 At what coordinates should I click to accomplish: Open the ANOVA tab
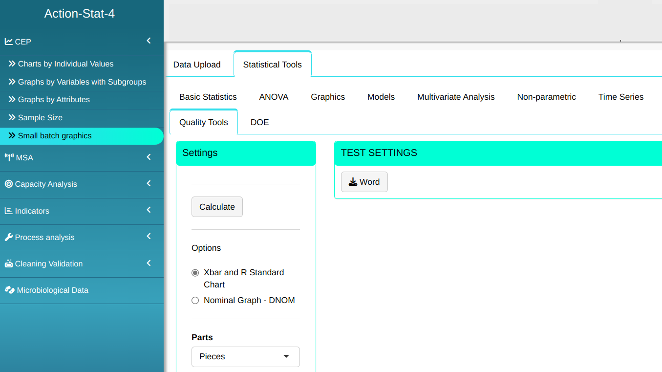274,97
